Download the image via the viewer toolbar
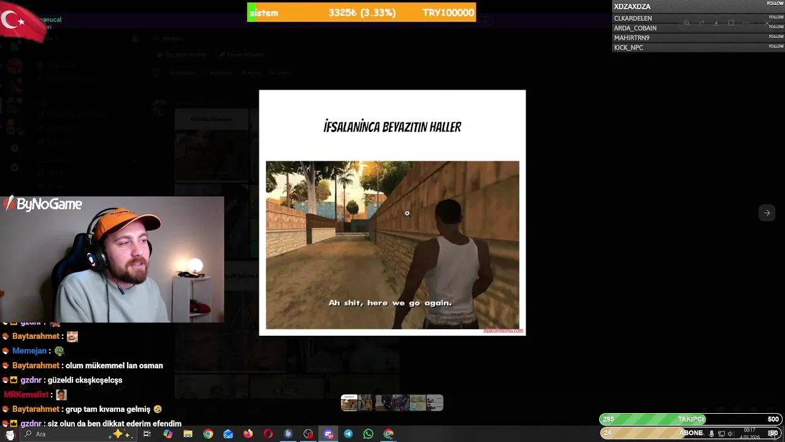This screenshot has height=442, width=785. click(x=716, y=23)
